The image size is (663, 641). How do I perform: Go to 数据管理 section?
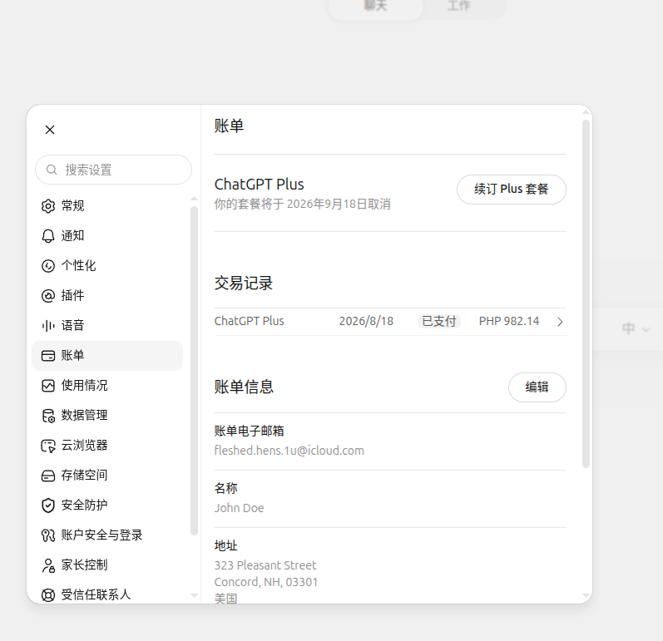(x=107, y=416)
